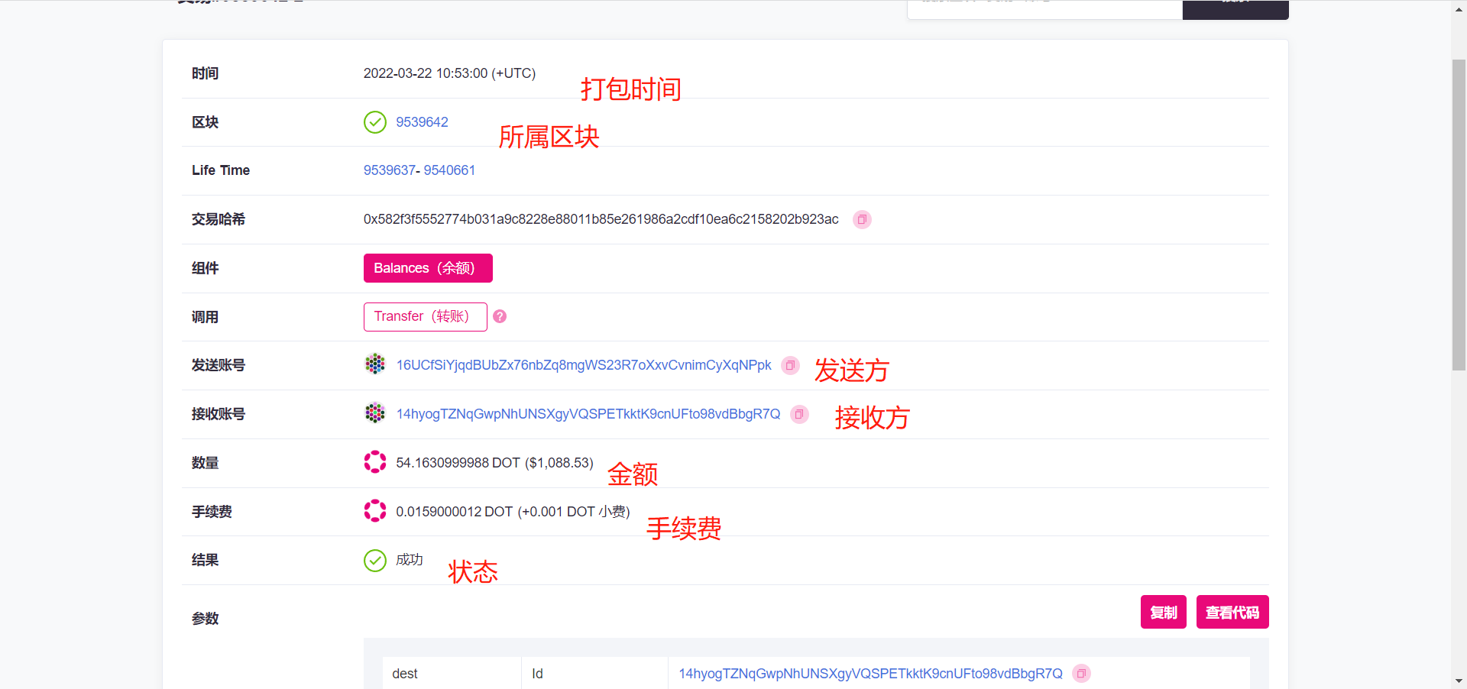This screenshot has height=689, width=1467.
Task: Click the DOT token icon next to the fee
Action: coord(375,511)
